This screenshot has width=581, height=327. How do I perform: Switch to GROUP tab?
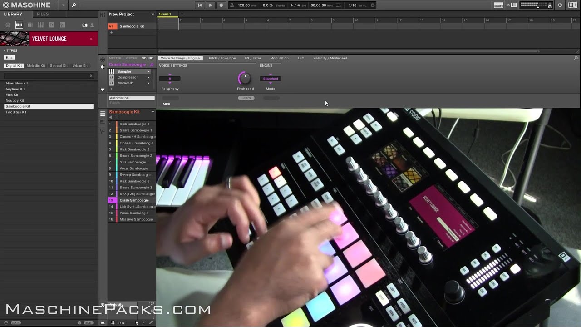pos(132,58)
